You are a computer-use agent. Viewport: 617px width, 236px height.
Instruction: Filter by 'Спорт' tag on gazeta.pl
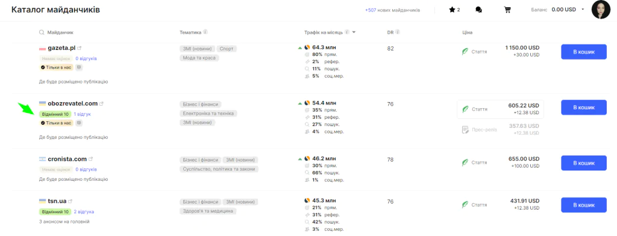click(x=227, y=49)
